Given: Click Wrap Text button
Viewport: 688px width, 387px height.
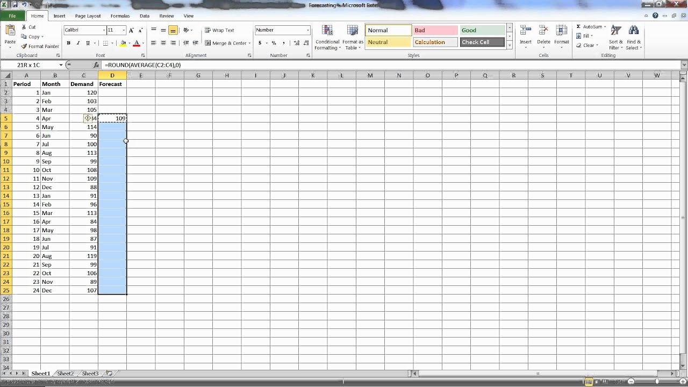Looking at the screenshot, I should tap(219, 30).
